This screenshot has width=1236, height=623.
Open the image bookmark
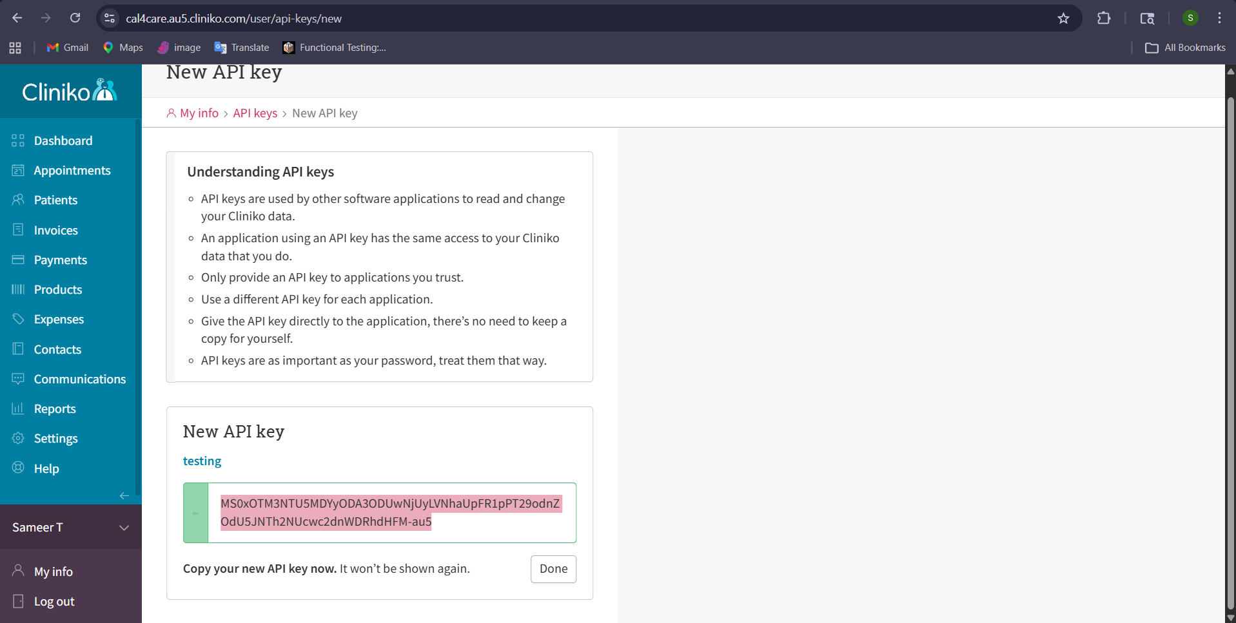tap(179, 48)
